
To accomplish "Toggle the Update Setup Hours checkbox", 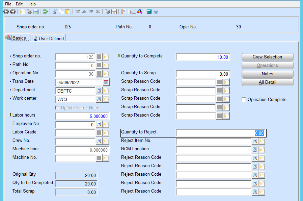I will tap(57, 108).
